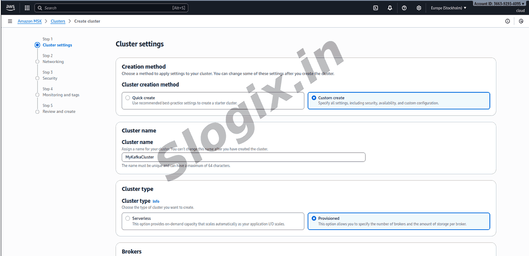Open the help question mark icon
529x256 pixels.
tap(404, 8)
